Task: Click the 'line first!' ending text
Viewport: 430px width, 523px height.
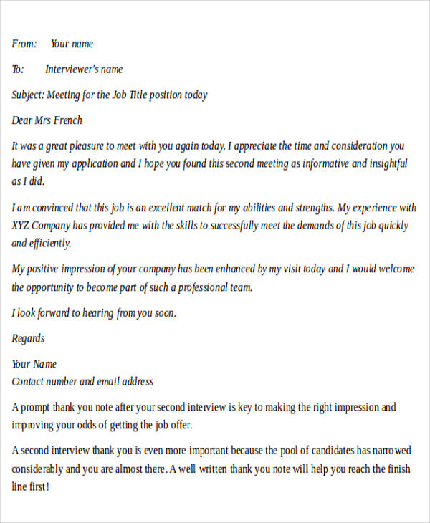Action: (30, 487)
